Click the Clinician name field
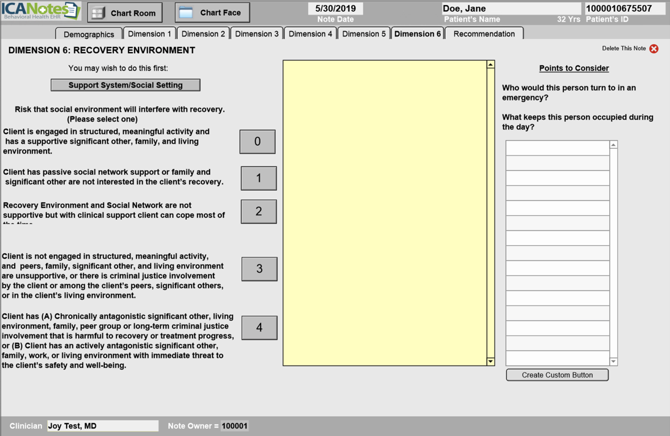 pyautogui.click(x=102, y=426)
